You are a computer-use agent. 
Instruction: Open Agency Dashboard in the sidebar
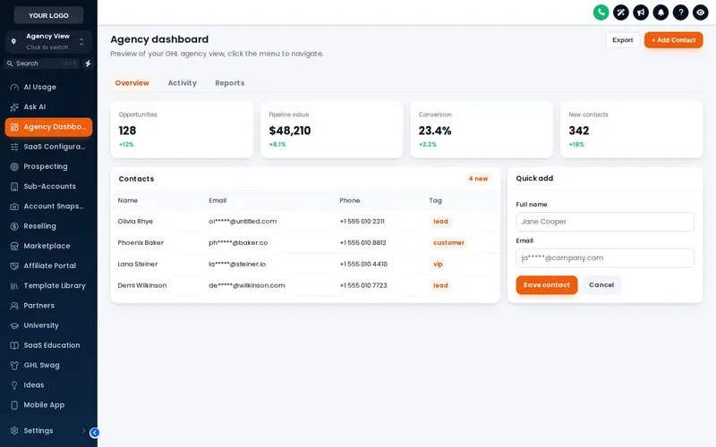[x=48, y=127]
